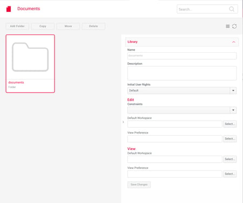Click the Name input field
Image resolution: width=243 pixels, height=203 pixels.
click(x=182, y=56)
